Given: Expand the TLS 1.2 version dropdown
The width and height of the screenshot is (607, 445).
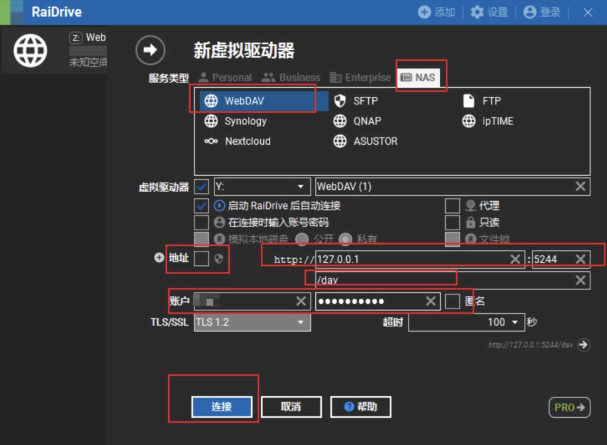Looking at the screenshot, I should 301,322.
